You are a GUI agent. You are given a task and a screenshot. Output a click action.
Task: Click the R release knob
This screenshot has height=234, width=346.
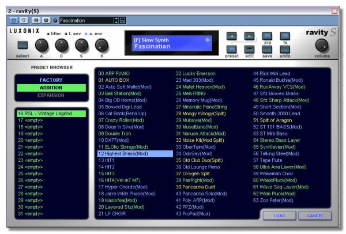[x=101, y=45]
